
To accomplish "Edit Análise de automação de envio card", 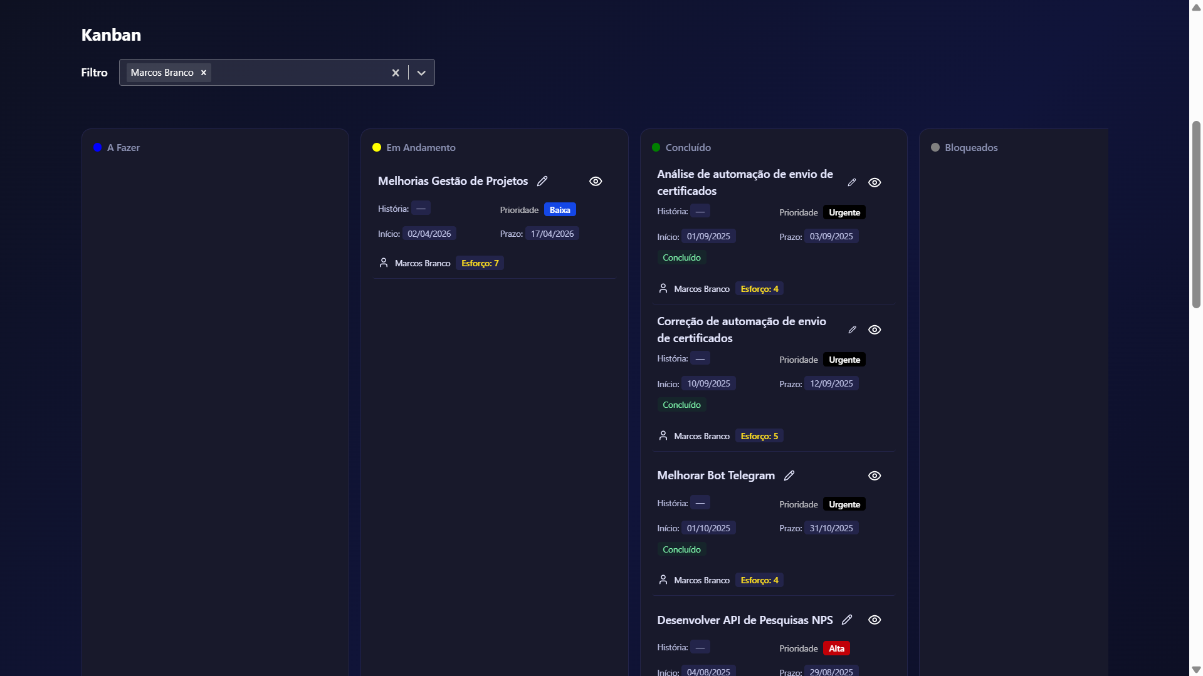I will pos(851,182).
